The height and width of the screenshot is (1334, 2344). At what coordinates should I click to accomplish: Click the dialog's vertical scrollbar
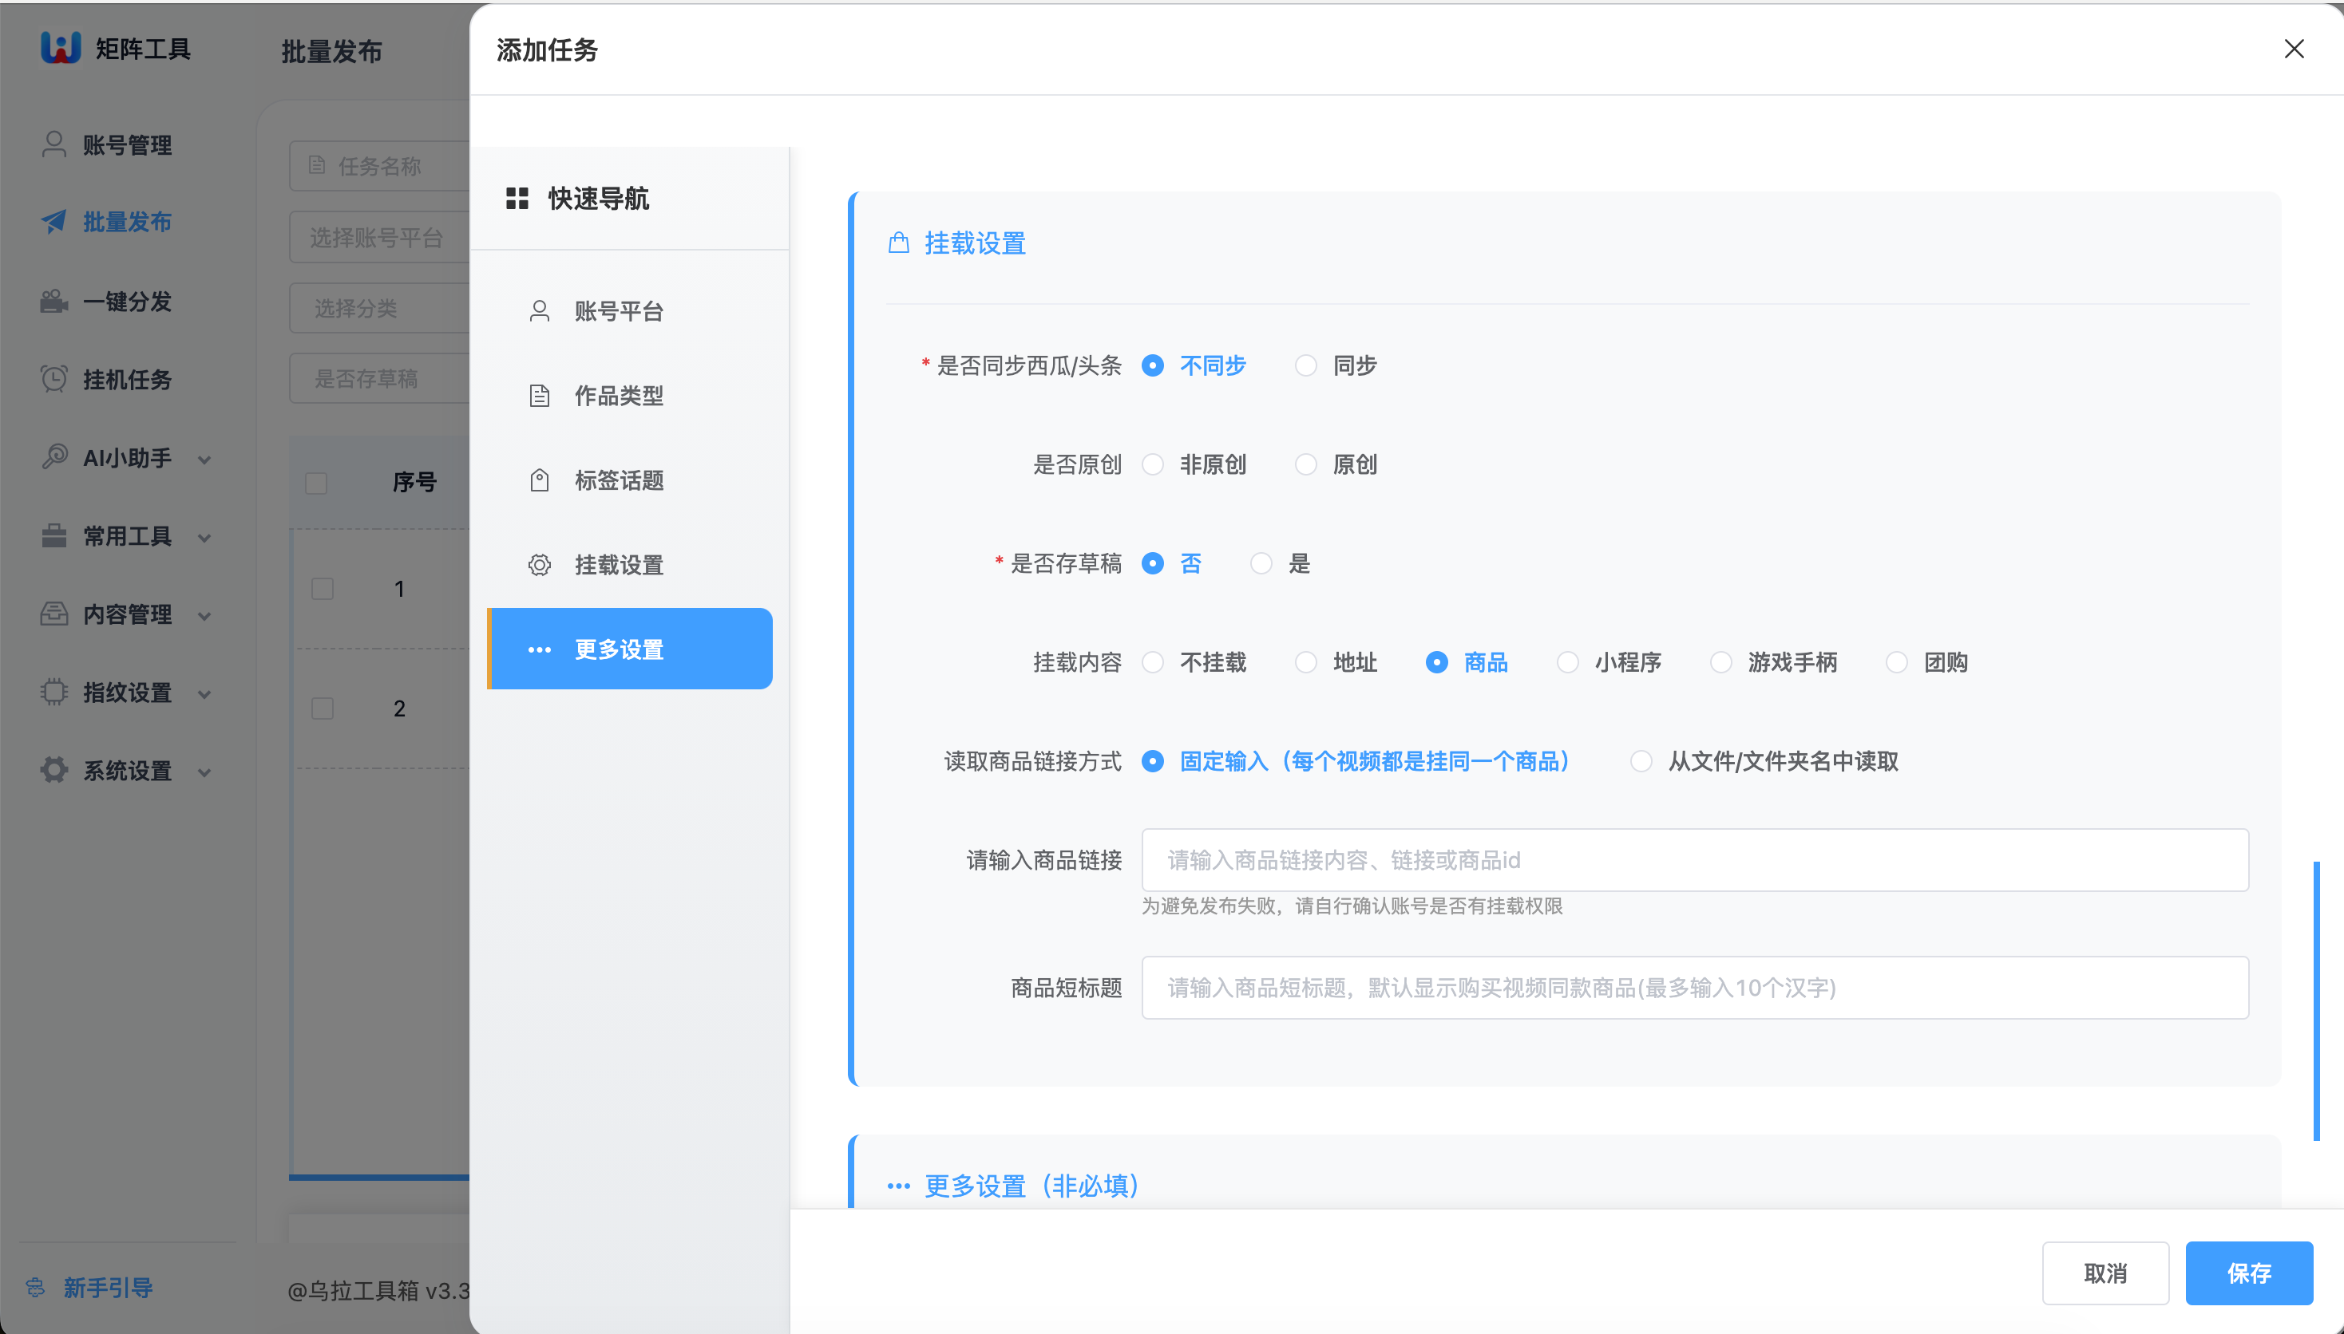click(x=2317, y=1000)
